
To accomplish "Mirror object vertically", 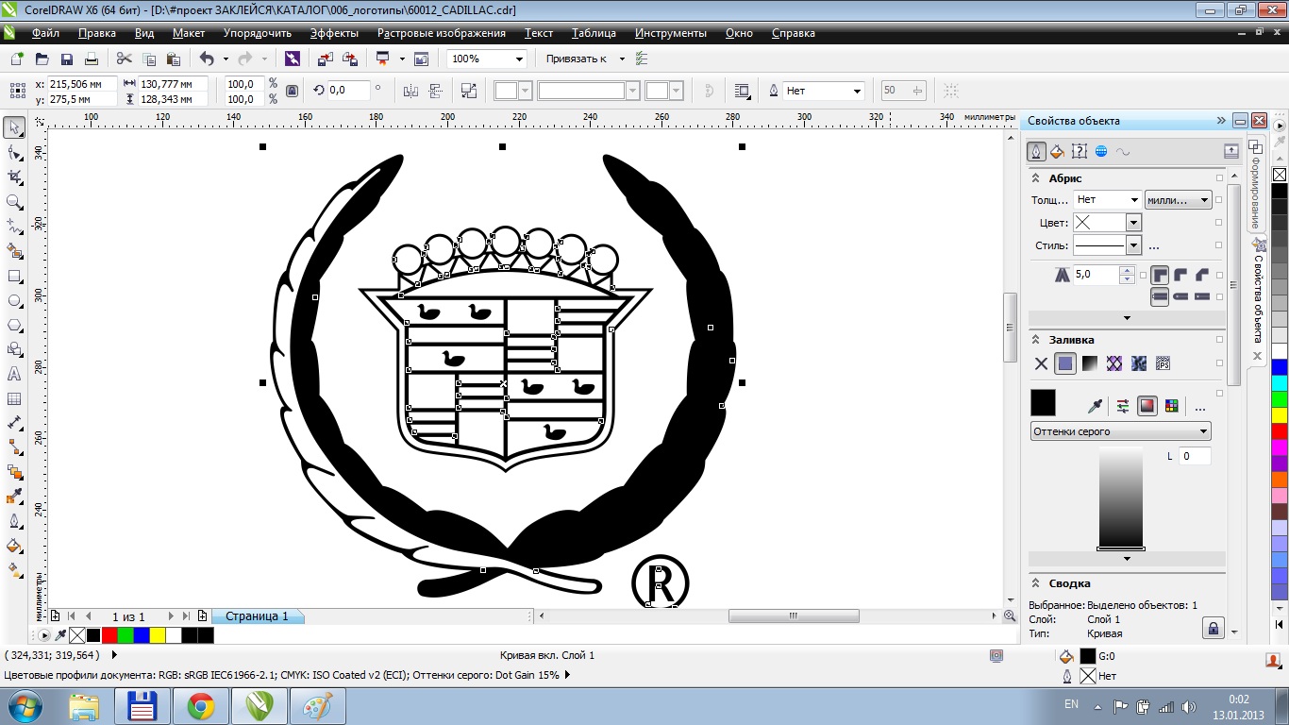I will (435, 91).
